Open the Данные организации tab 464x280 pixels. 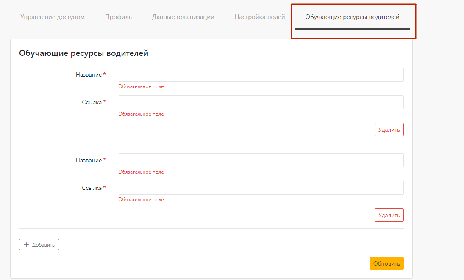click(x=183, y=17)
